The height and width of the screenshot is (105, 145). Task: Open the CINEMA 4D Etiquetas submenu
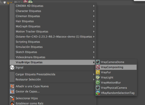coord(53,6)
